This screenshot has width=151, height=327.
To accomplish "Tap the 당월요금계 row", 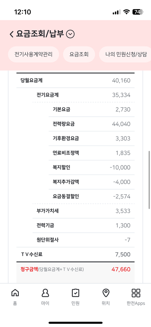I will pyautogui.click(x=75, y=80).
